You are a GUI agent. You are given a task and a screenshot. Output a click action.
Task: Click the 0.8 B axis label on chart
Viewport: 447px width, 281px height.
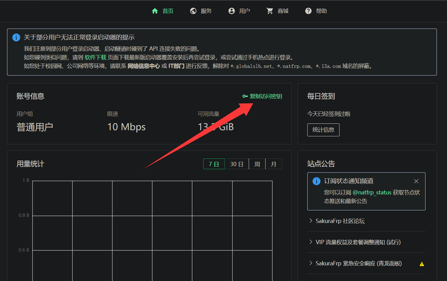pos(24,215)
